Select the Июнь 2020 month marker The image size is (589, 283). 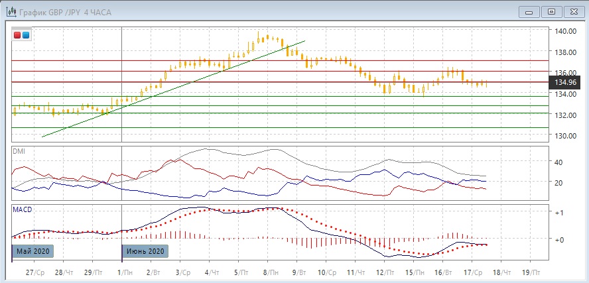(x=145, y=251)
